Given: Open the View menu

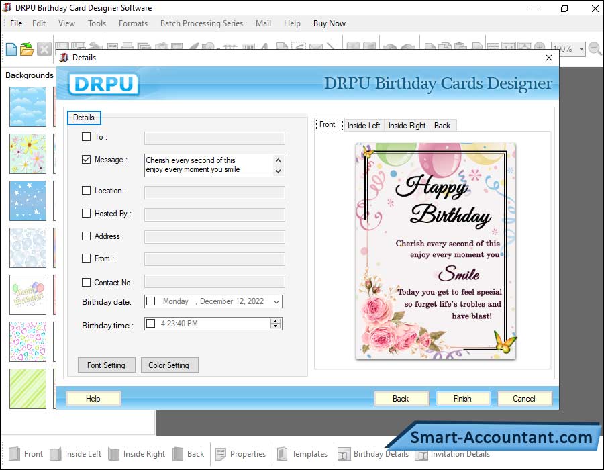Looking at the screenshot, I should pyautogui.click(x=66, y=23).
